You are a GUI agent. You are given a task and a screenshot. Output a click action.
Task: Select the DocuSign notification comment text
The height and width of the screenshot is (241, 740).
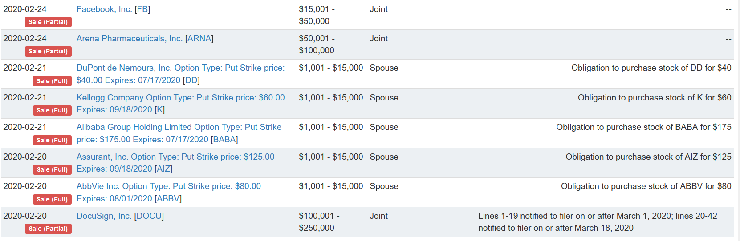coord(598,222)
